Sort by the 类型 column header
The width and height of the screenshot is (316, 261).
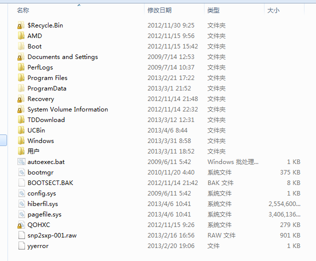point(213,10)
